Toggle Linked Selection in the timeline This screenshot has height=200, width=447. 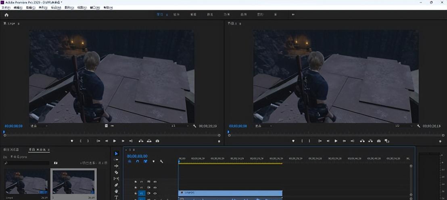coord(145,162)
